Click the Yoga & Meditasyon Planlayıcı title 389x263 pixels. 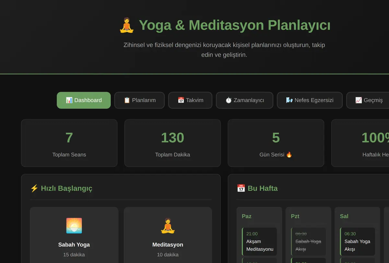tap(235, 25)
